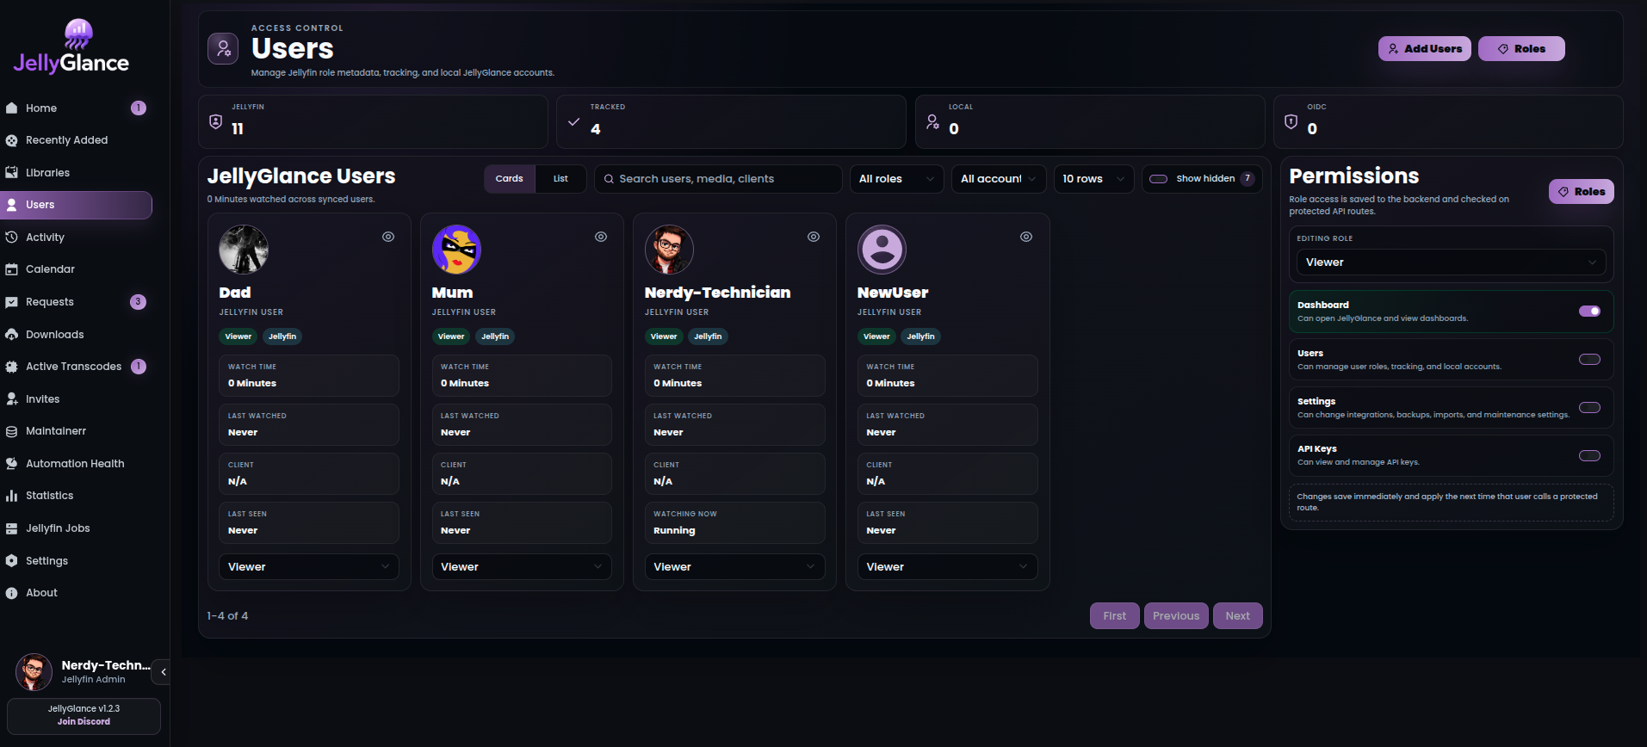
Task: Open the All roles filter dropdown
Action: pyautogui.click(x=896, y=179)
